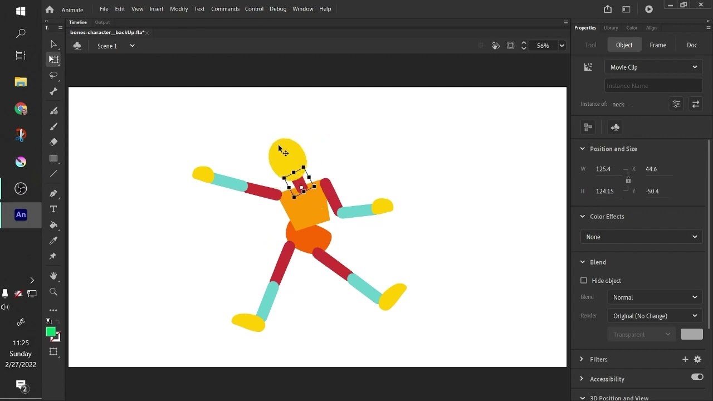
Task: Toggle Clip Content Outside Stage
Action: pos(510,46)
